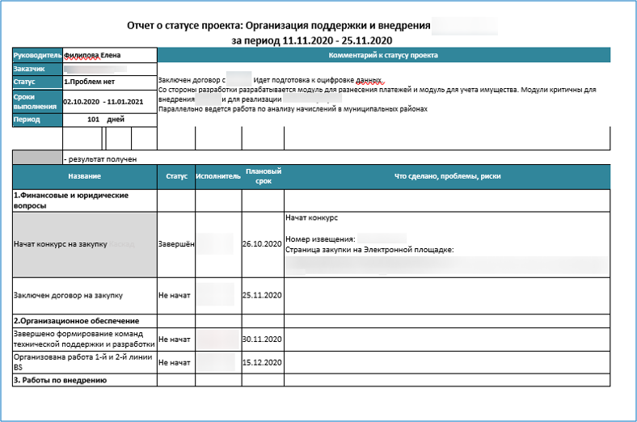The width and height of the screenshot is (637, 422).
Task: Select the 'Руководитель' label cell
Action: click(37, 55)
